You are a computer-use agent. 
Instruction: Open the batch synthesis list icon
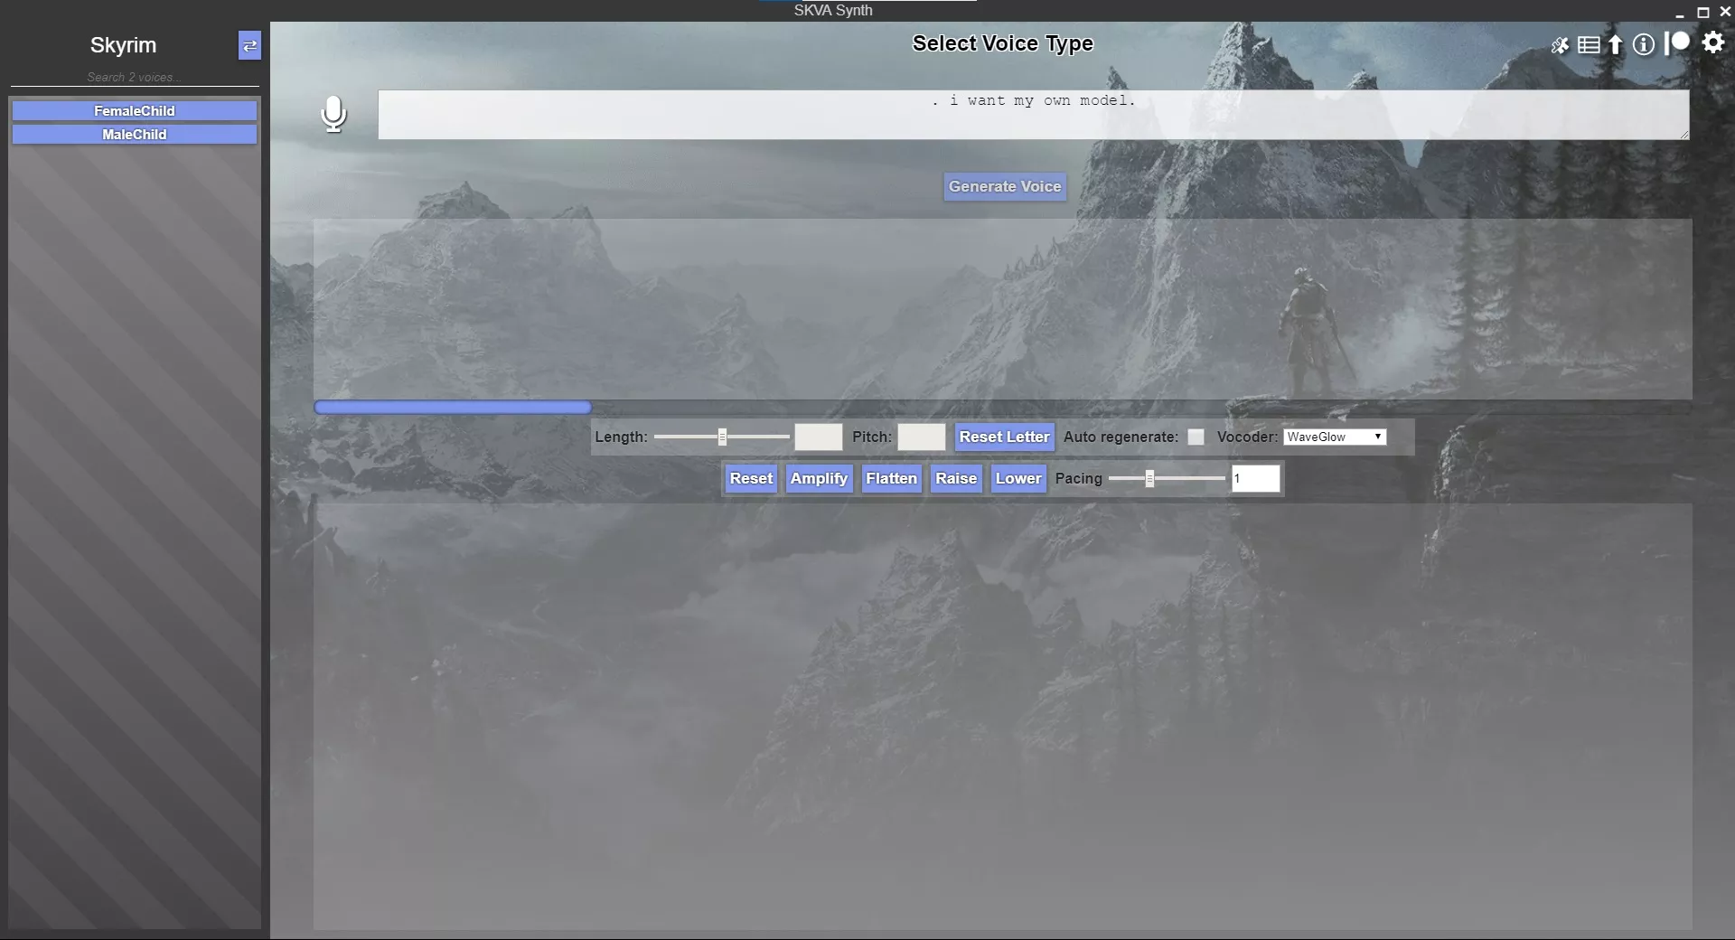click(x=1589, y=45)
